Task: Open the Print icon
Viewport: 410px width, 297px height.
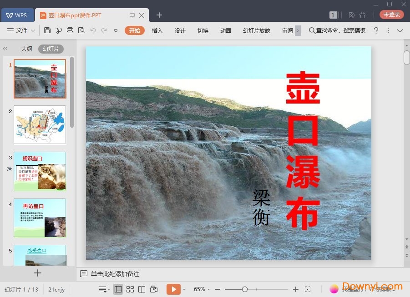Action: [70, 30]
